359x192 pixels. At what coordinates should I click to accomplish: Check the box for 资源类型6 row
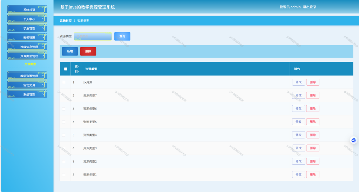(x=64, y=109)
